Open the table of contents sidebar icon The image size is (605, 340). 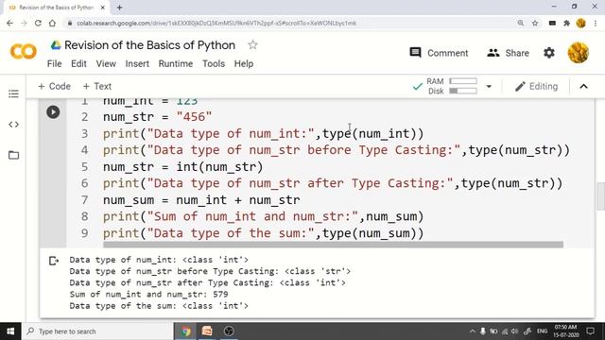click(x=13, y=93)
